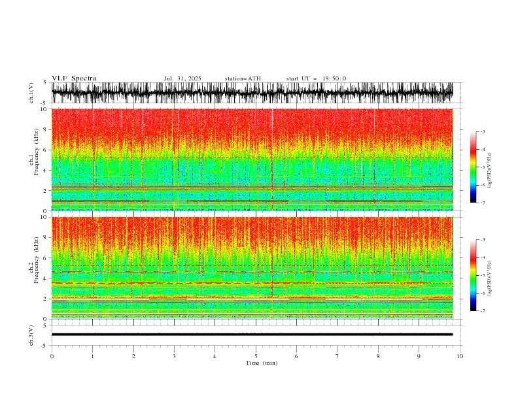Click the ch.2 spectrogram color scale bar
The width and height of the screenshot is (518, 400).
(x=473, y=275)
